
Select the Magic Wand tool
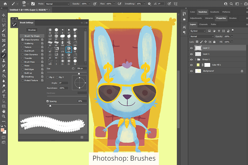tap(3, 30)
